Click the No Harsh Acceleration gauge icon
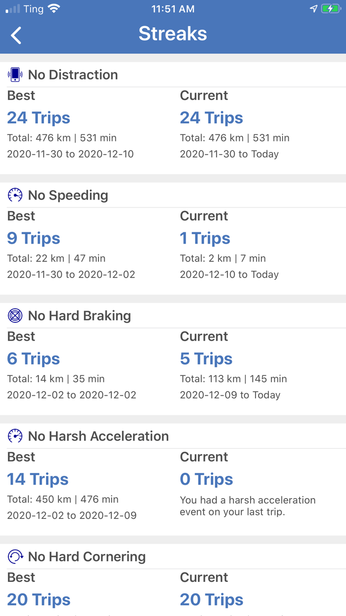Image resolution: width=346 pixels, height=616 pixels. [15, 436]
